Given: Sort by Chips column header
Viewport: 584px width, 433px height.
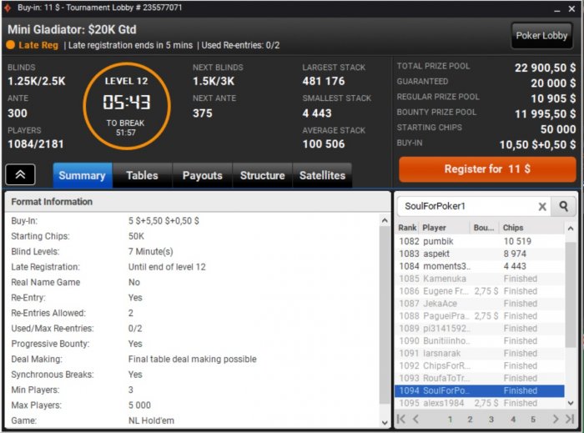Looking at the screenshot, I should (532, 228).
